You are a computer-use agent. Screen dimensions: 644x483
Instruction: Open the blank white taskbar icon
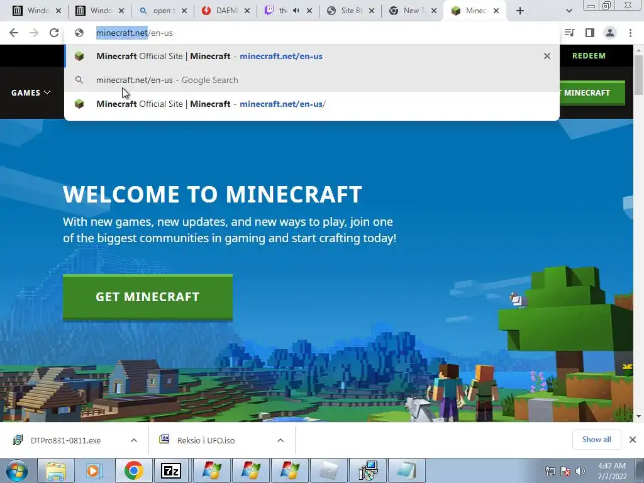pos(328,470)
